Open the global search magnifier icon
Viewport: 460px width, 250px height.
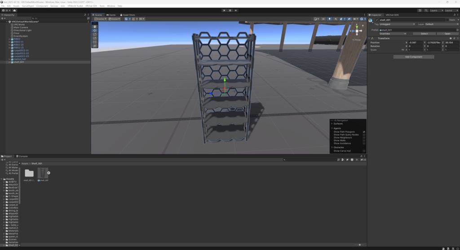tap(426, 10)
